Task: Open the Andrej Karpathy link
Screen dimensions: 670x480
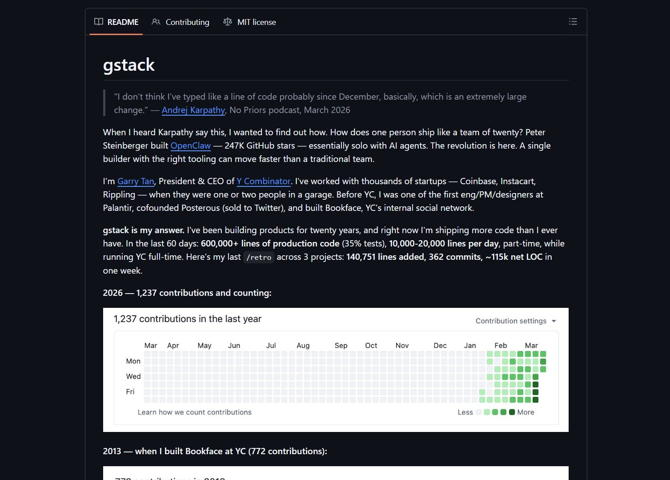Action: coord(193,110)
